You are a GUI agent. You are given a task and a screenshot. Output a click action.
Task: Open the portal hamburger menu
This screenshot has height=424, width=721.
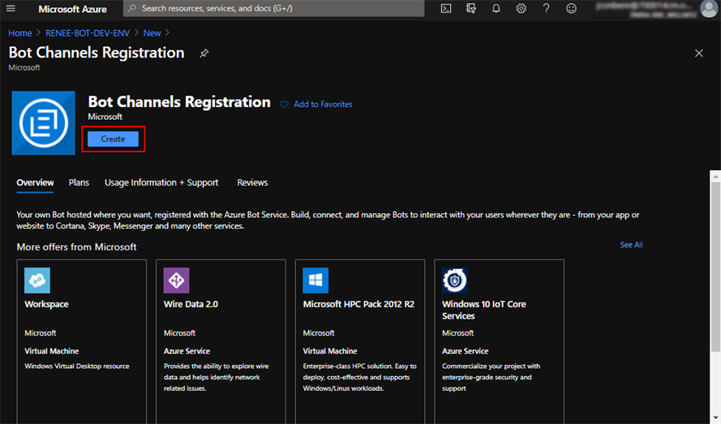(11, 8)
